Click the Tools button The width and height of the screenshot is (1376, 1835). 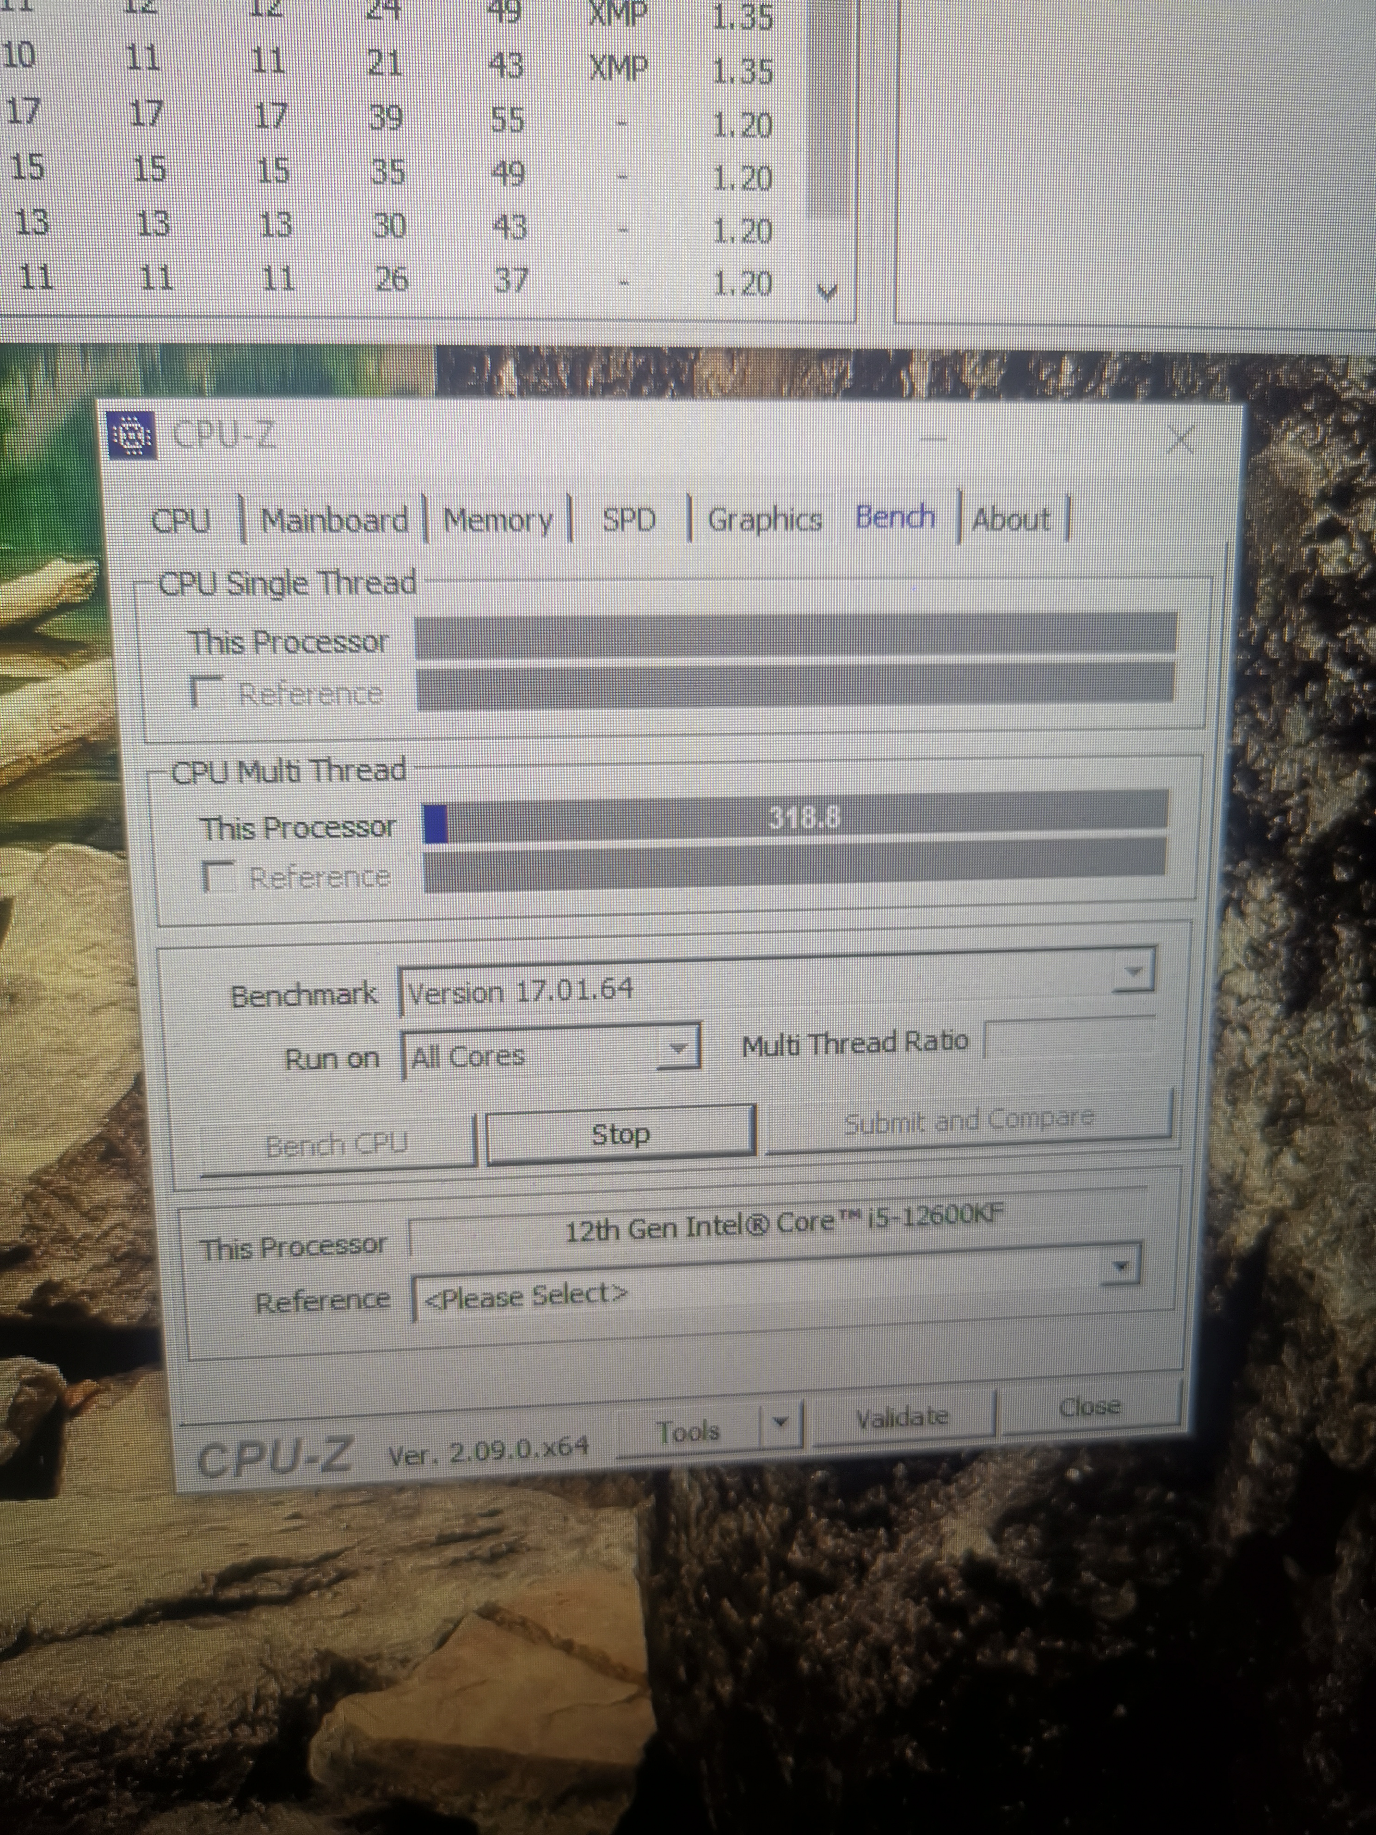[x=688, y=1431]
